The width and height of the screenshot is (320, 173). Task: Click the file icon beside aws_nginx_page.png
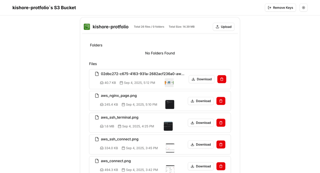97,96
